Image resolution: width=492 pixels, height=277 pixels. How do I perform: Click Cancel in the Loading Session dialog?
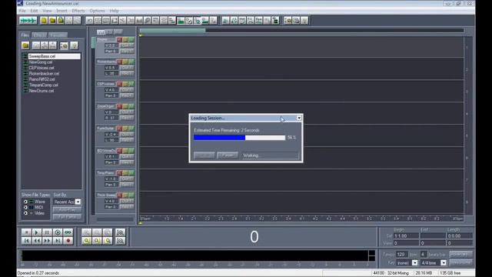[x=204, y=155]
